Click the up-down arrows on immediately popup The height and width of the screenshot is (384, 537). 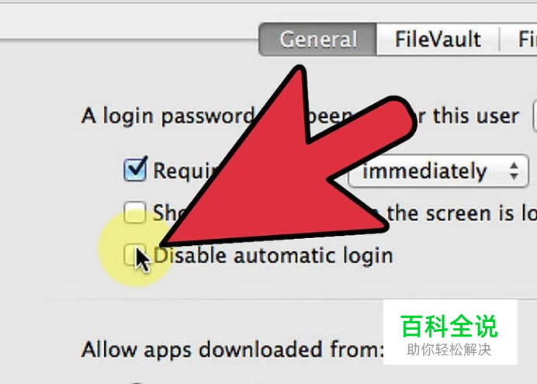(x=514, y=171)
